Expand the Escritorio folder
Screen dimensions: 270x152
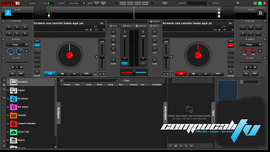pos(8,82)
